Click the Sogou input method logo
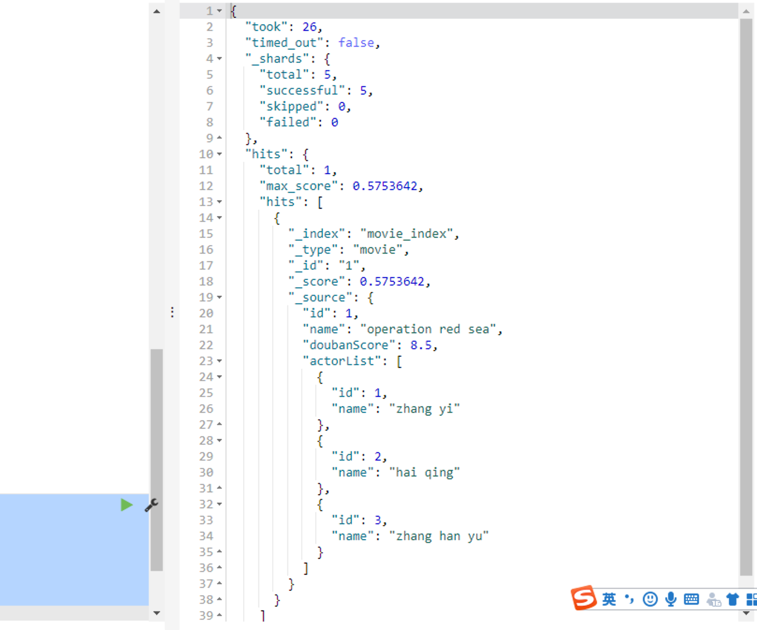This screenshot has height=630, width=757. click(583, 598)
